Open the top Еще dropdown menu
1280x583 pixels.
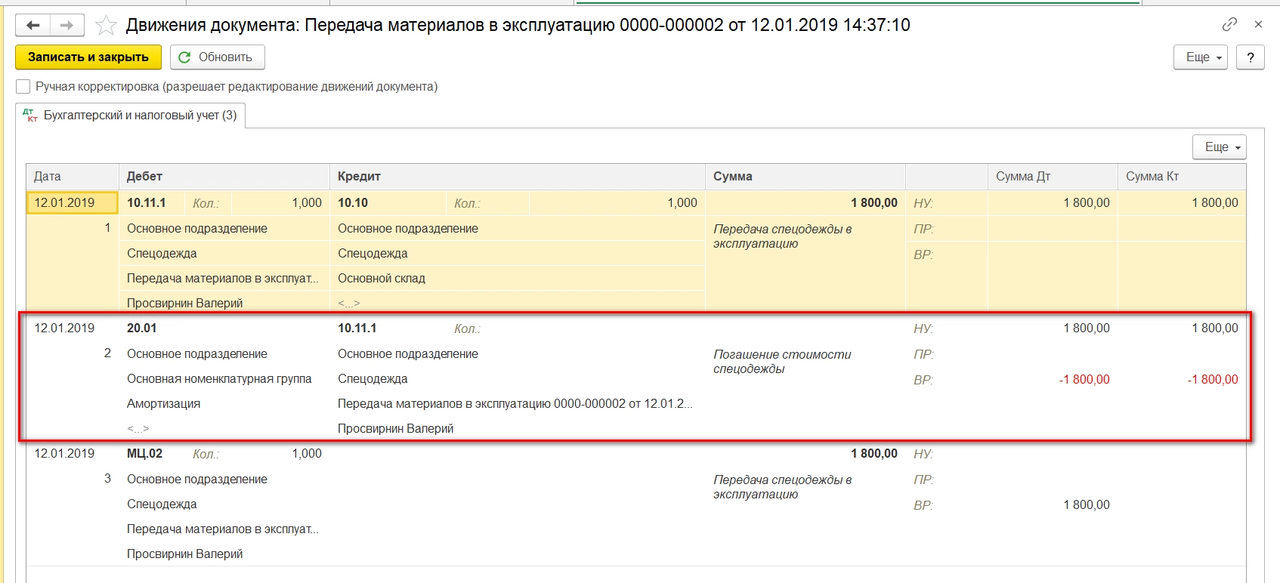coord(1200,57)
